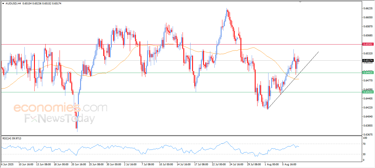Viewport: 375px width, 168px height.
Task: Click the 0.63855 price axis label
Action: pos(368,126)
